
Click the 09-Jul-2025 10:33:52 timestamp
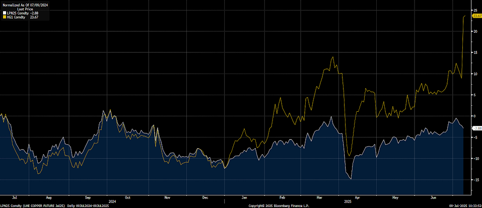[x=466, y=205]
